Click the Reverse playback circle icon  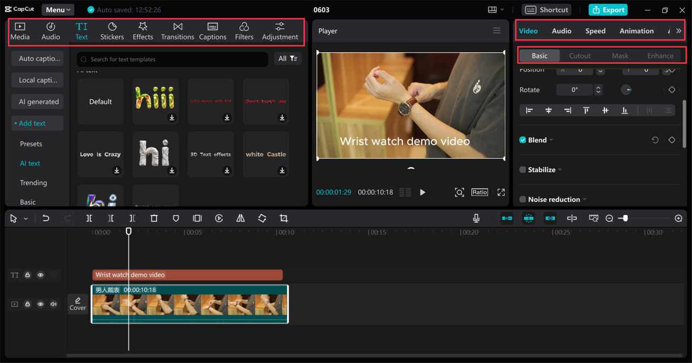[x=219, y=218]
